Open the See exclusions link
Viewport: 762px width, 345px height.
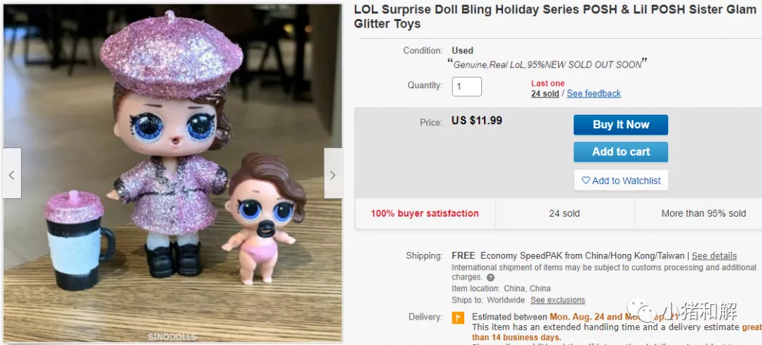557,300
